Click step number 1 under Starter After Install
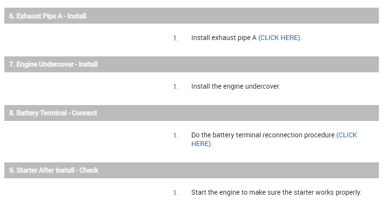Viewport: 391px width, 213px height. 175,193
